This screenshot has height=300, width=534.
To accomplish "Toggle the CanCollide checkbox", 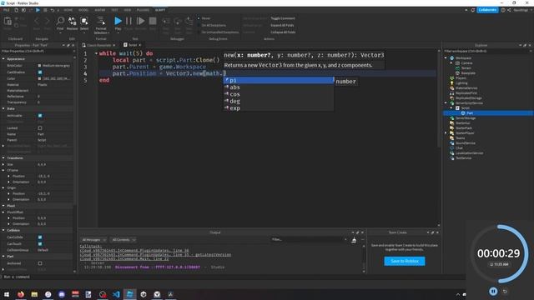I will tap(40, 237).
